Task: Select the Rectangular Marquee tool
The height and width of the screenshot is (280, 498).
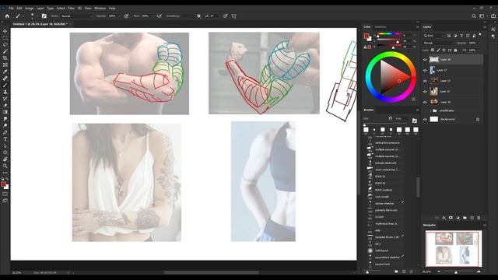Action: (5, 38)
